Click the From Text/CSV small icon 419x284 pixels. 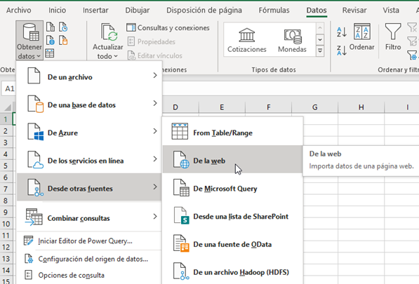pos(51,27)
